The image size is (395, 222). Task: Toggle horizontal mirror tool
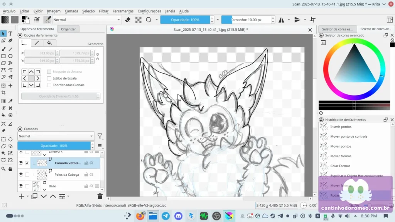tap(281, 20)
